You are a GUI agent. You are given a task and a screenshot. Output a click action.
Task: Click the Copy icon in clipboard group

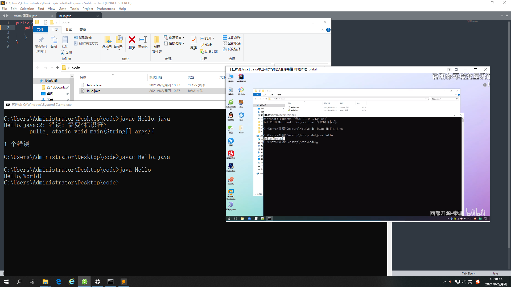click(54, 40)
